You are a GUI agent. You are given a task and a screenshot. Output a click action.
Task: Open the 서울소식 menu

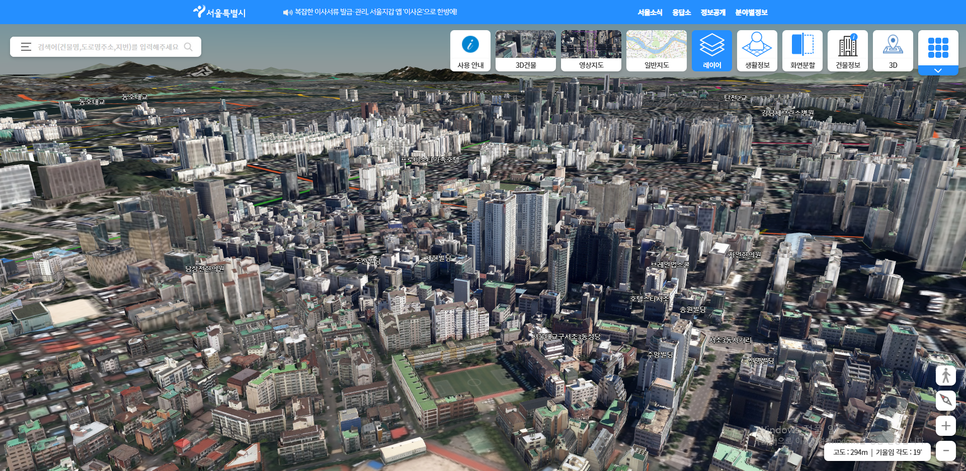(650, 12)
